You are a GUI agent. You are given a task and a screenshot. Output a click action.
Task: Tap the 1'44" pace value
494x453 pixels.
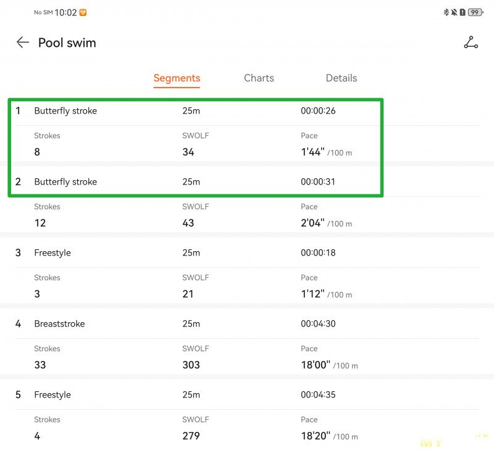click(312, 152)
